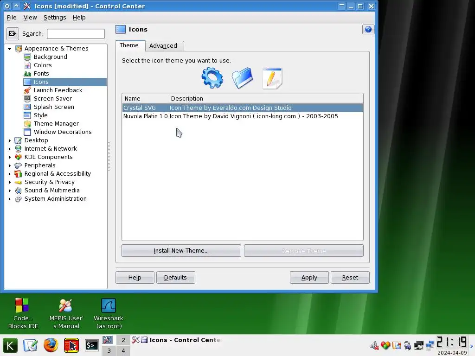This screenshot has height=356, width=475.
Task: Open the Code::Blocks IDE desktop icon
Action: pyautogui.click(x=23, y=314)
